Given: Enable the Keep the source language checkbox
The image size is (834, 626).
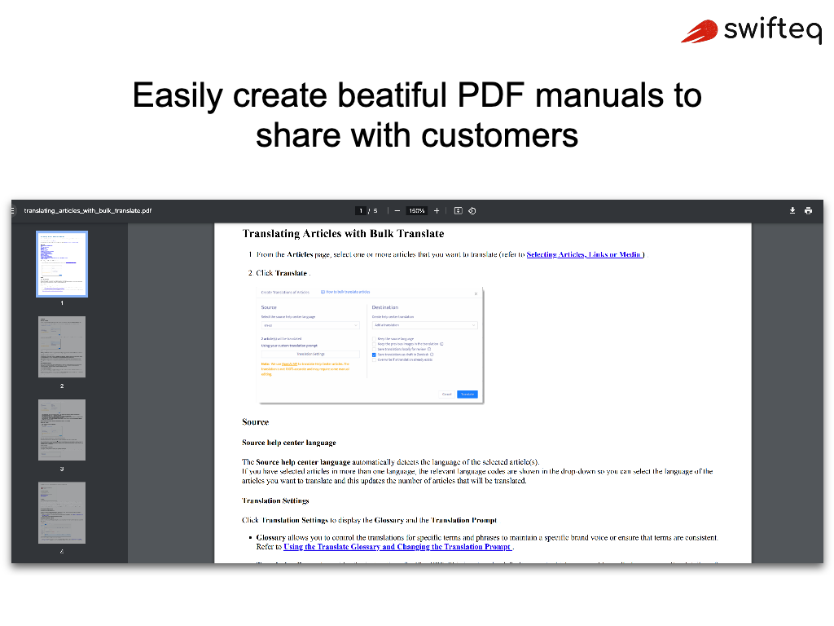Looking at the screenshot, I should pos(374,339).
